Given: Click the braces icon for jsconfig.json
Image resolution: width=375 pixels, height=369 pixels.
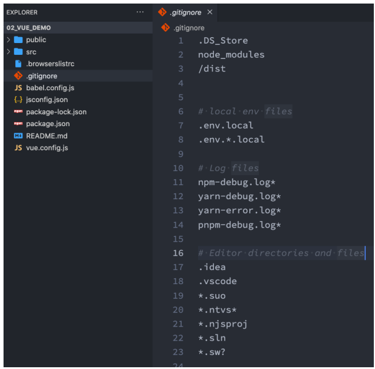Looking at the screenshot, I should [18, 100].
